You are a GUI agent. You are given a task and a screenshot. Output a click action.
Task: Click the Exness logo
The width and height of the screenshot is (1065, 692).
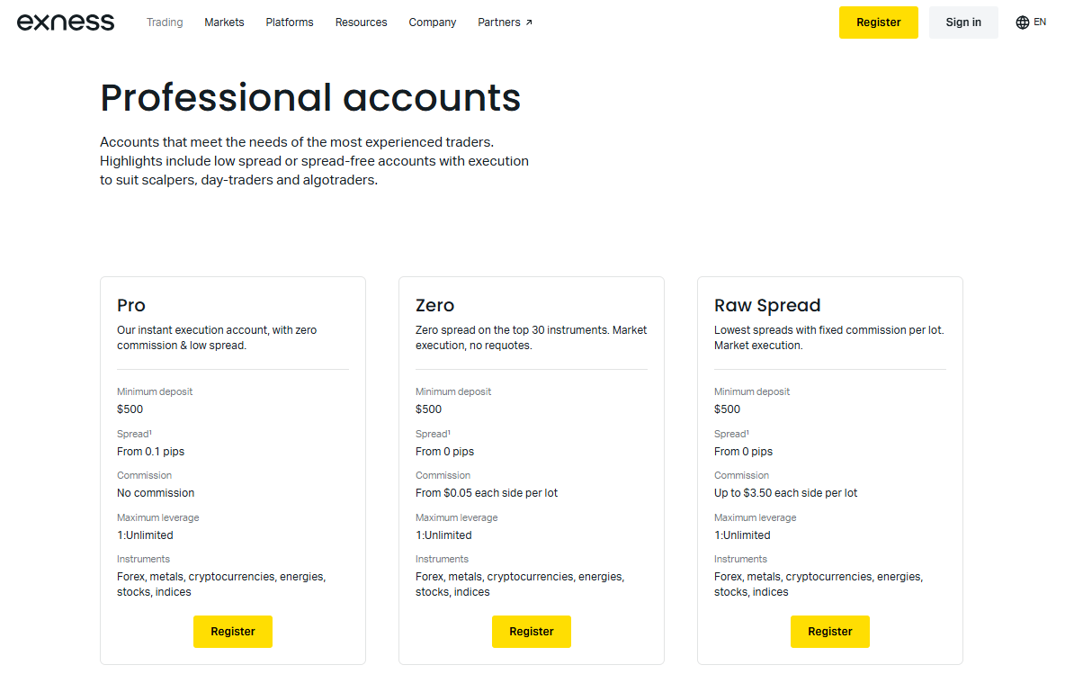pyautogui.click(x=66, y=22)
